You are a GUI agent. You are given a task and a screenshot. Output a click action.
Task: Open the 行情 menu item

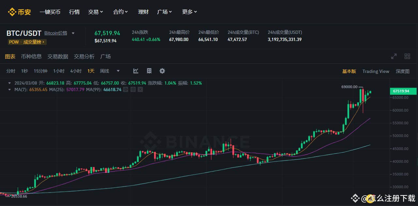pos(74,12)
